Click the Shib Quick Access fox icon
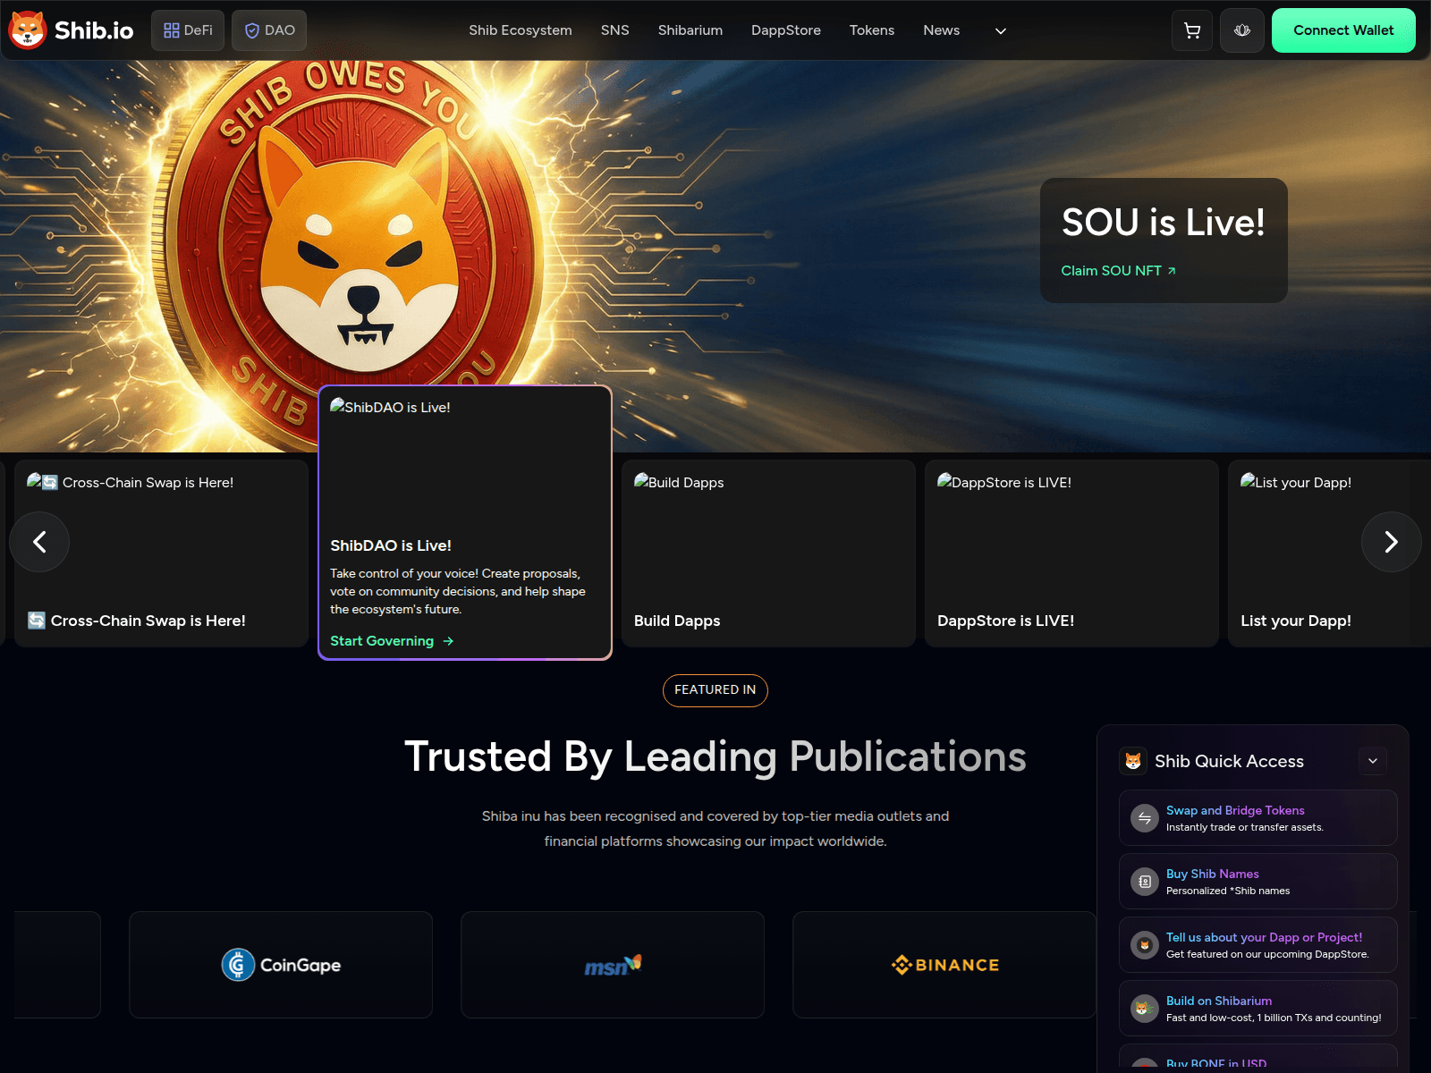The width and height of the screenshot is (1431, 1073). [1135, 761]
